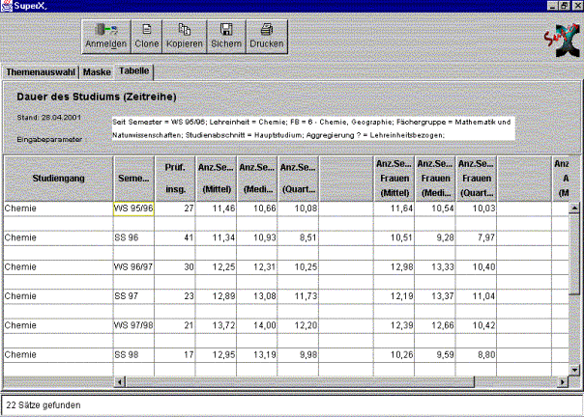Screen dimensions: 584x417
Task: Click the Clone toolbar button
Action: click(147, 37)
